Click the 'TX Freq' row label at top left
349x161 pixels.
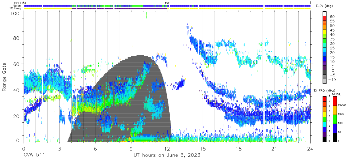click(15, 8)
